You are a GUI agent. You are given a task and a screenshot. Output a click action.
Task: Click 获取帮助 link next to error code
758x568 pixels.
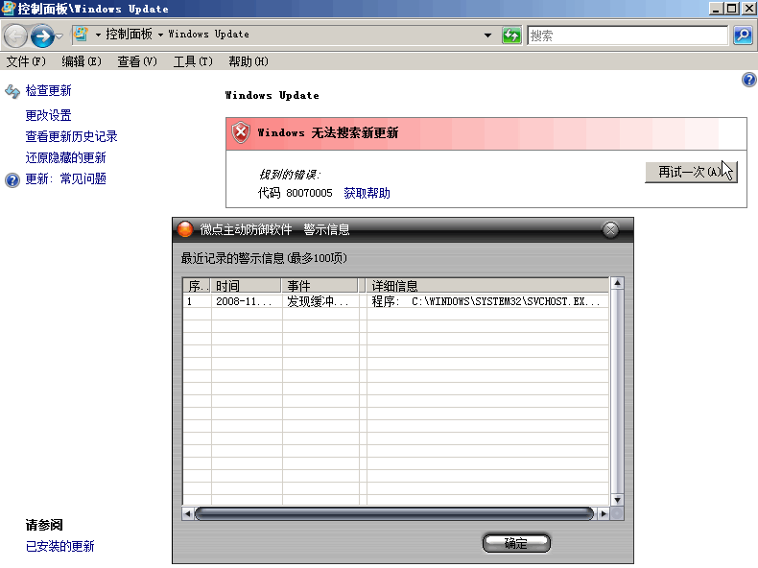point(367,194)
